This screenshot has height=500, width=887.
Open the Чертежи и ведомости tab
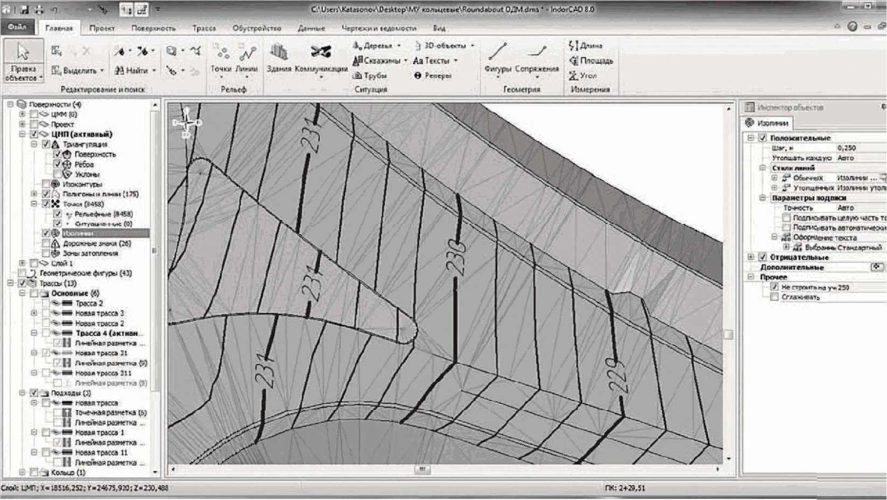(378, 28)
